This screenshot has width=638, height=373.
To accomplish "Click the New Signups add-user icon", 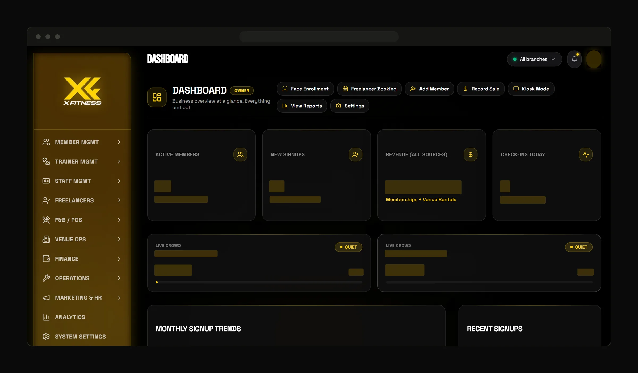I will (355, 154).
